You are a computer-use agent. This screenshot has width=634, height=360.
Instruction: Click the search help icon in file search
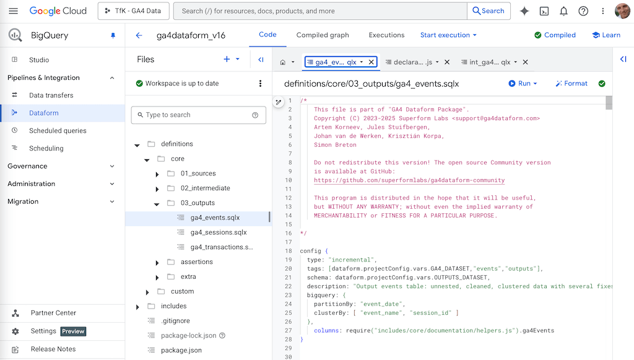click(255, 115)
